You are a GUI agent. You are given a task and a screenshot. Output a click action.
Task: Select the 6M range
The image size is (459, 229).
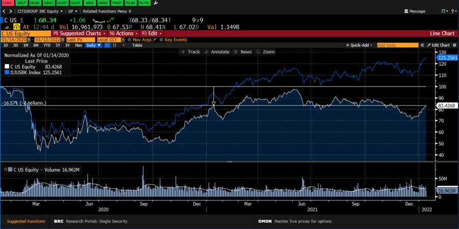click(x=36, y=45)
